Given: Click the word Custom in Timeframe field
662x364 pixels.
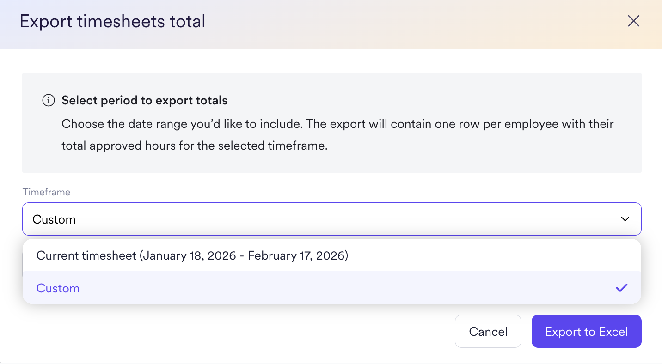Looking at the screenshot, I should (54, 219).
